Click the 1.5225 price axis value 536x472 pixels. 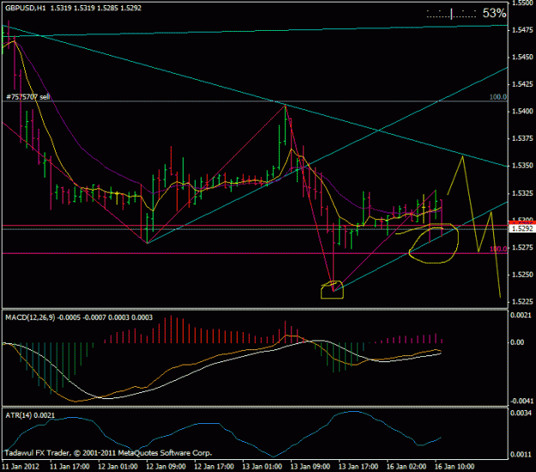pos(522,302)
